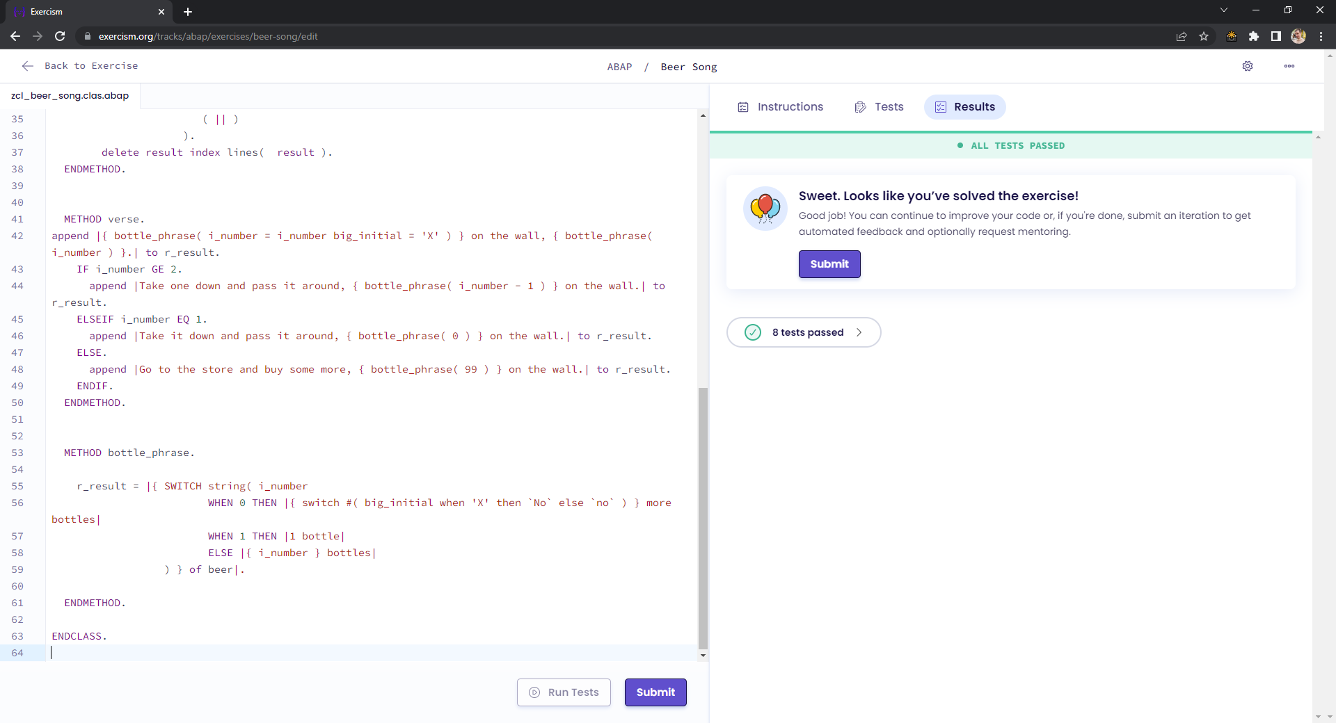Click the Tests panel icon
The width and height of the screenshot is (1336, 723).
861,107
